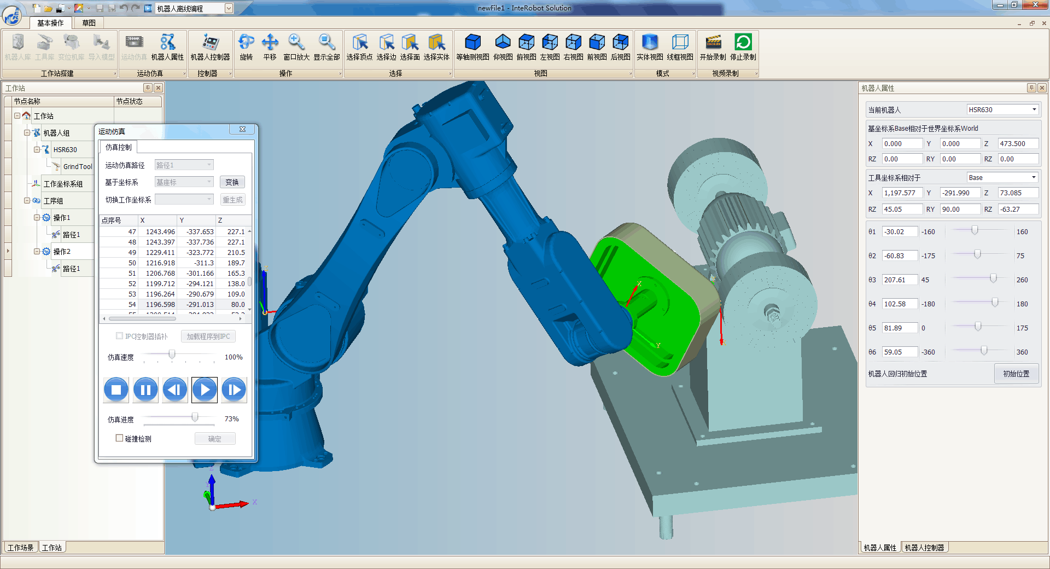
Task: Click 显示全部 to fit all
Action: (326, 47)
